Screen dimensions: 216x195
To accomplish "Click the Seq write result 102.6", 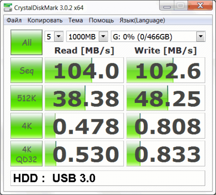I will (x=165, y=70).
